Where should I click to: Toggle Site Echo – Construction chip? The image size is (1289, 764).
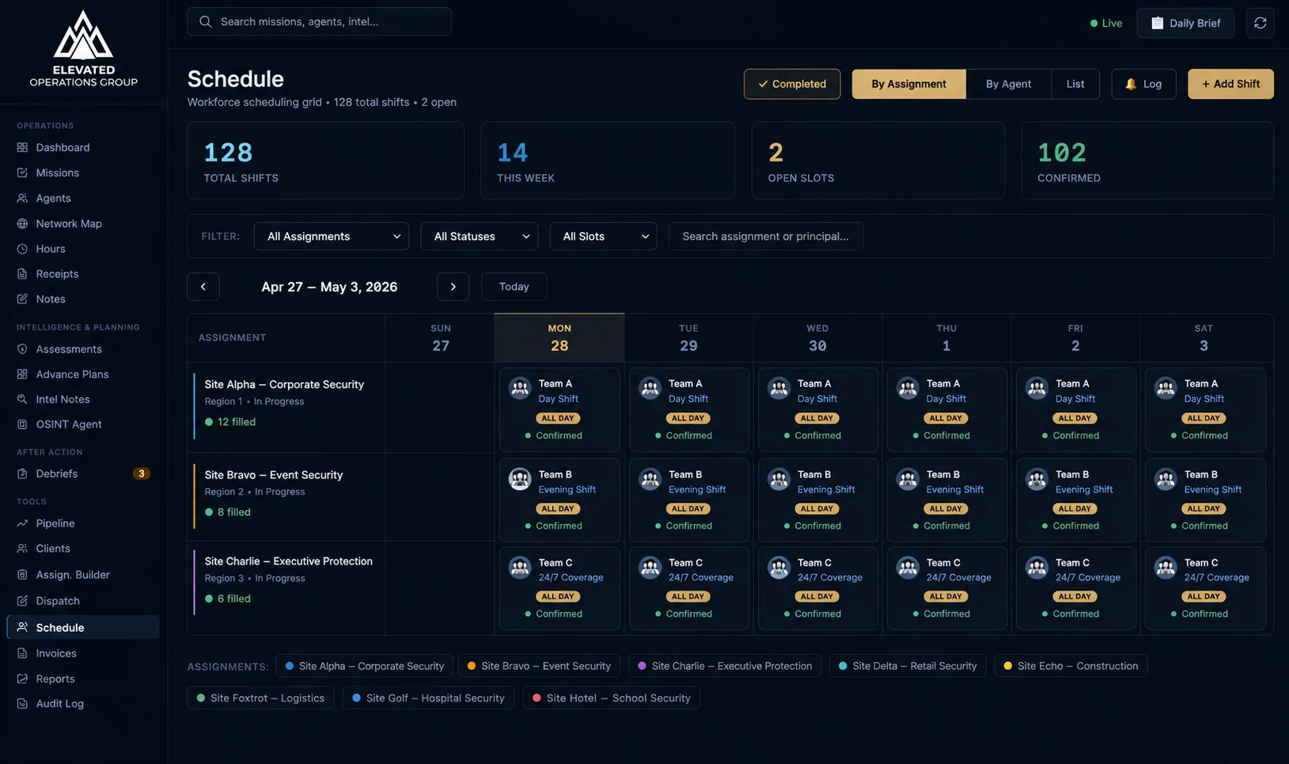pos(1071,666)
